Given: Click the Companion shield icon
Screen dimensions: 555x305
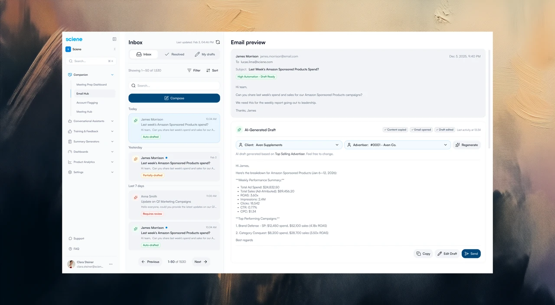Looking at the screenshot, I should pyautogui.click(x=70, y=75).
